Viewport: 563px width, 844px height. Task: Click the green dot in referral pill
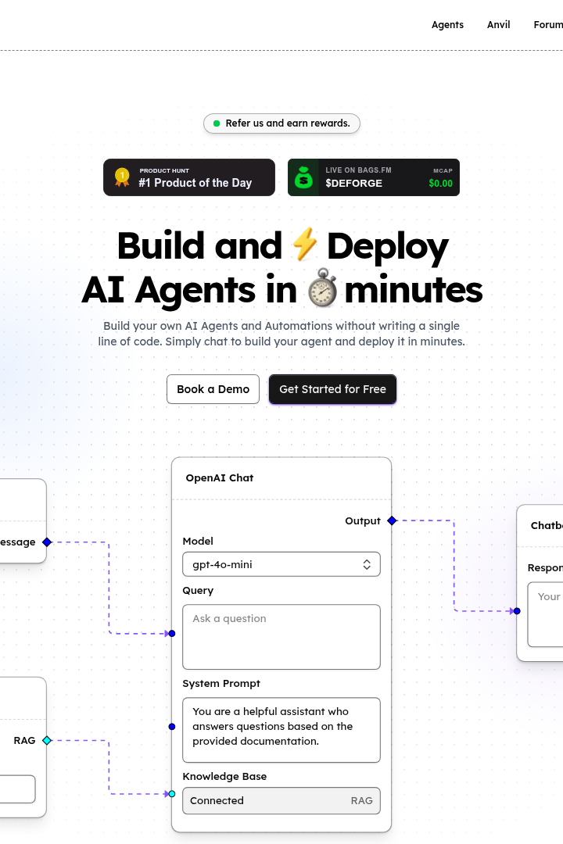[217, 123]
